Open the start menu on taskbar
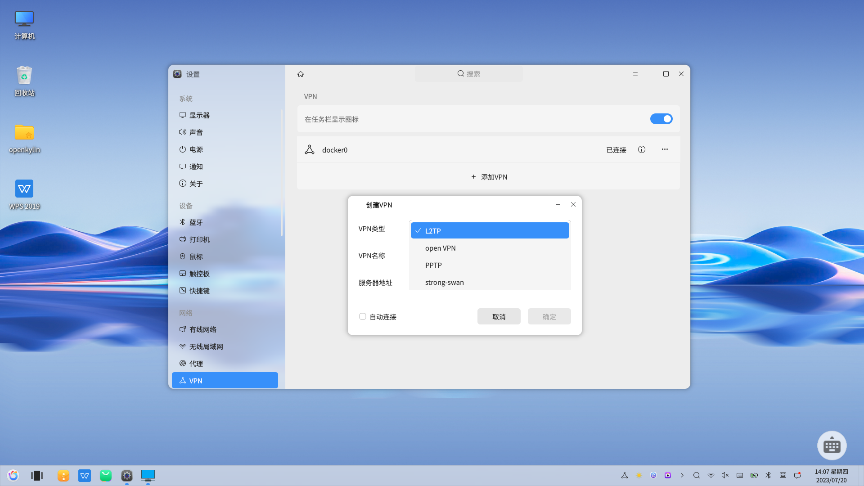Screen dimensions: 864x486 coord(13,475)
